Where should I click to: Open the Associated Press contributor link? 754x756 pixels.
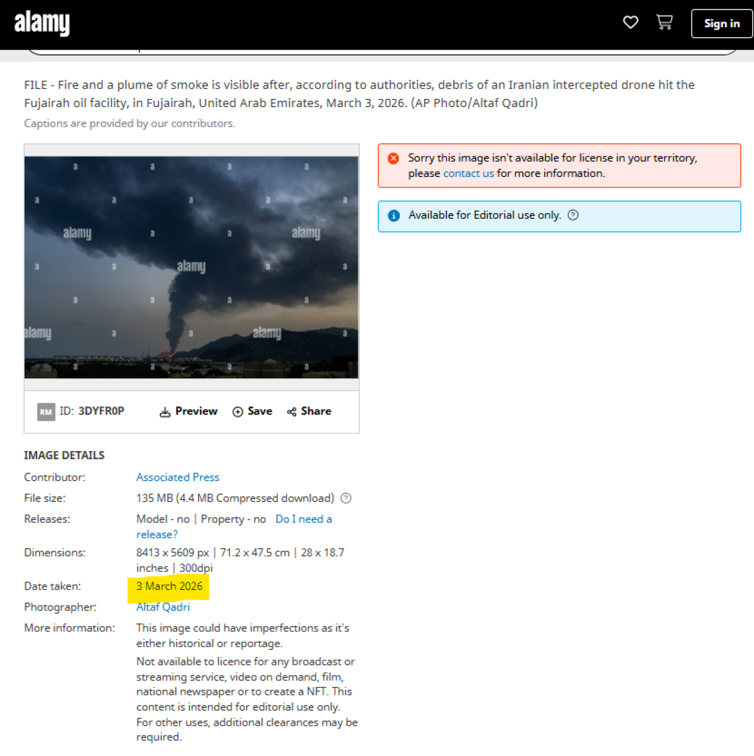(178, 477)
